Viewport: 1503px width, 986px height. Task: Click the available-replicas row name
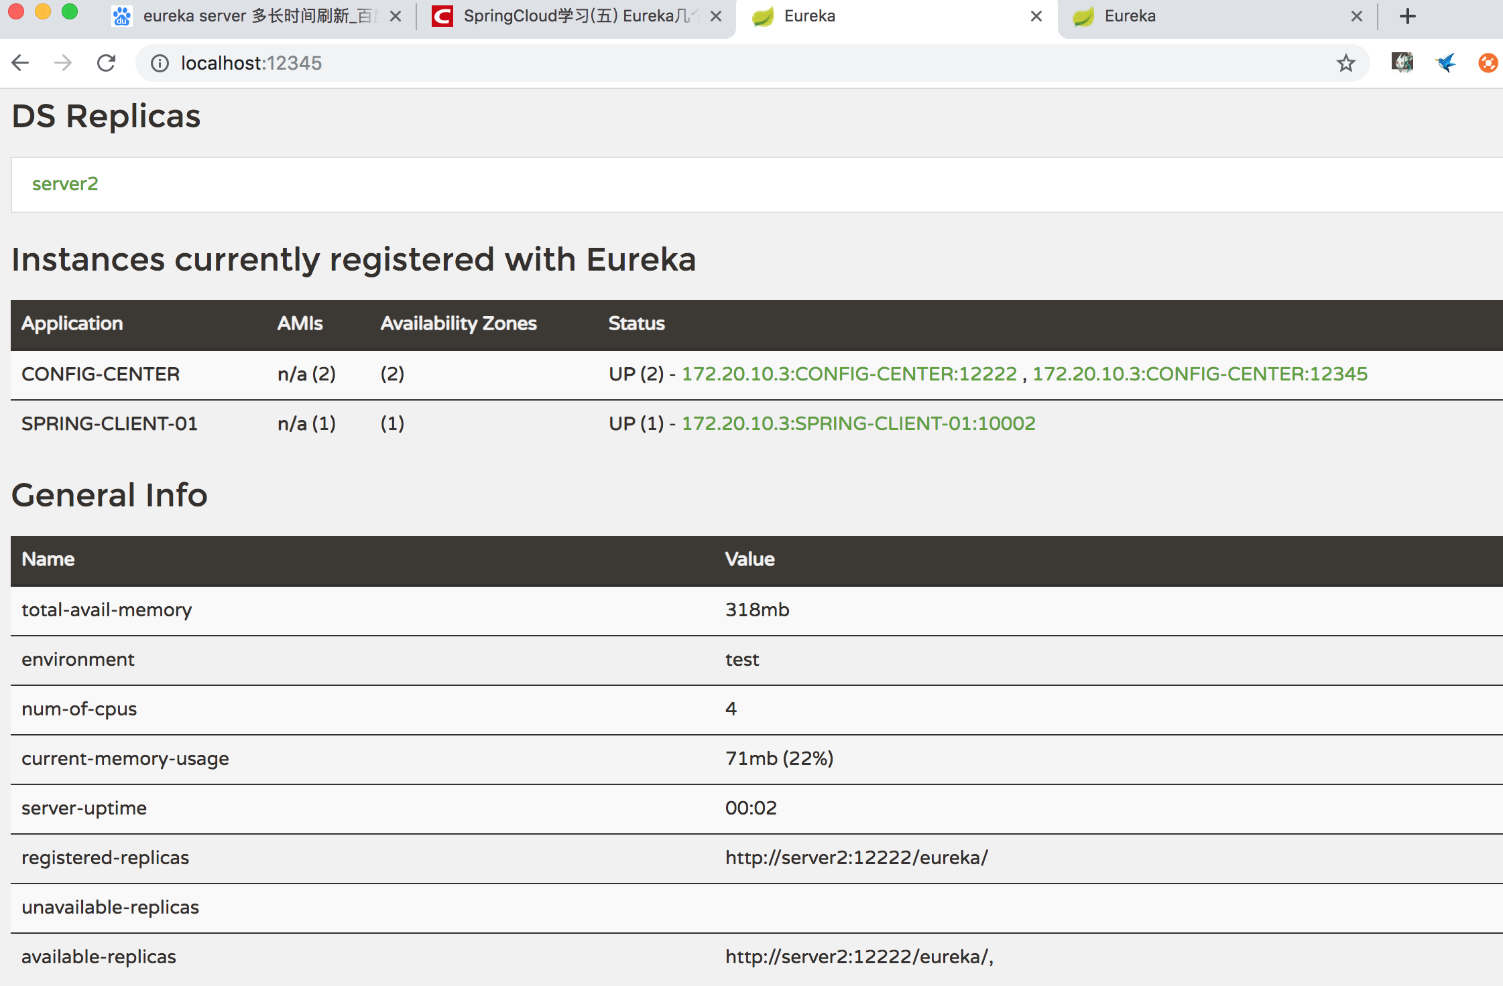[x=99, y=957]
